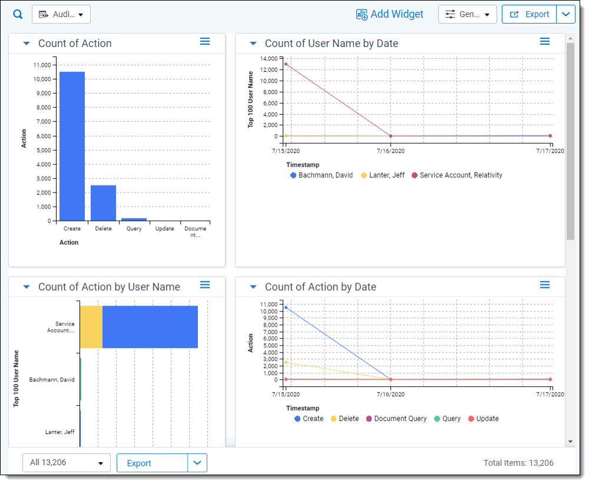Open the top Export options arrow
Image resolution: width=589 pixels, height=484 pixels.
coord(565,14)
